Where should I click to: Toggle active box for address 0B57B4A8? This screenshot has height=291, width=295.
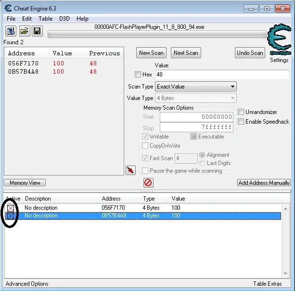pos(11,216)
